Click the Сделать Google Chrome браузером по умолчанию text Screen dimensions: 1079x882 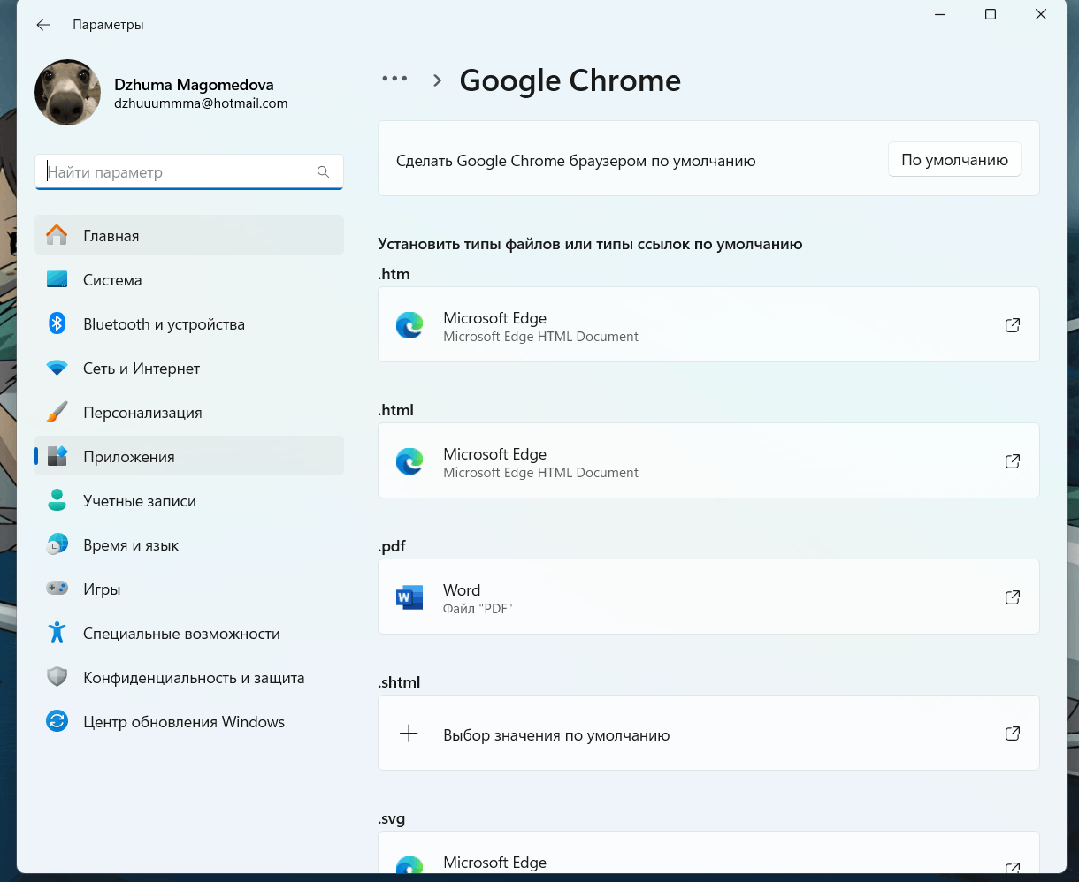[x=576, y=161]
